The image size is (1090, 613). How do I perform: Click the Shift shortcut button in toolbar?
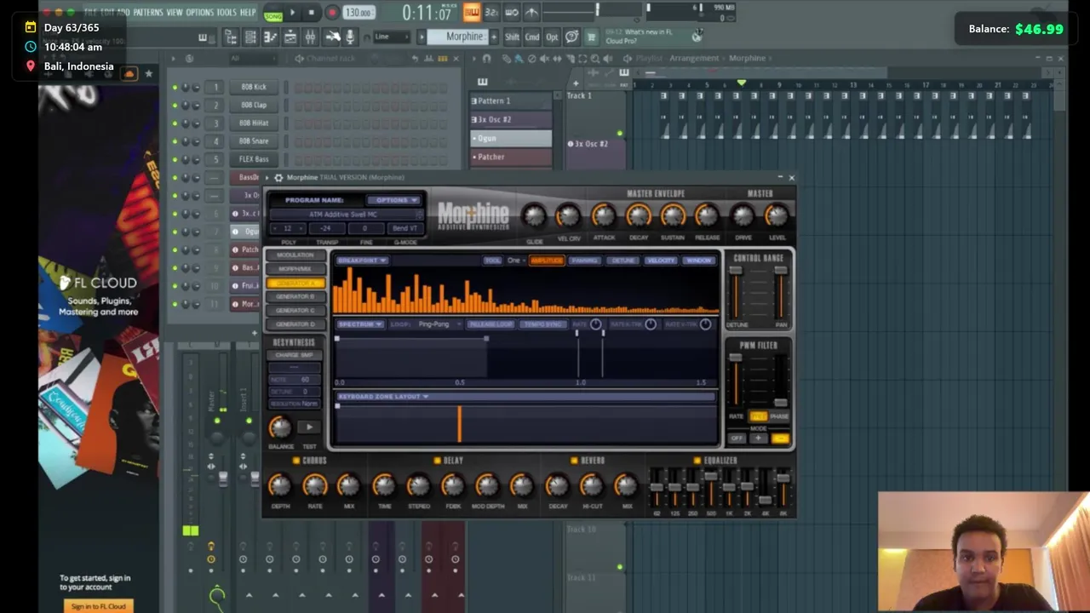click(512, 37)
